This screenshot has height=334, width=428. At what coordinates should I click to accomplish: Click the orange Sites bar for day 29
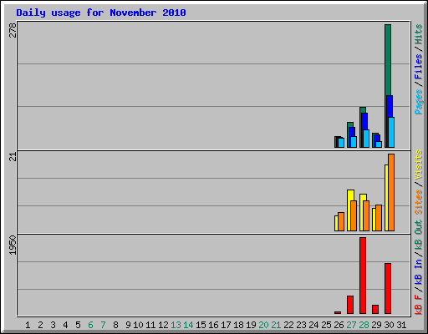(x=379, y=218)
